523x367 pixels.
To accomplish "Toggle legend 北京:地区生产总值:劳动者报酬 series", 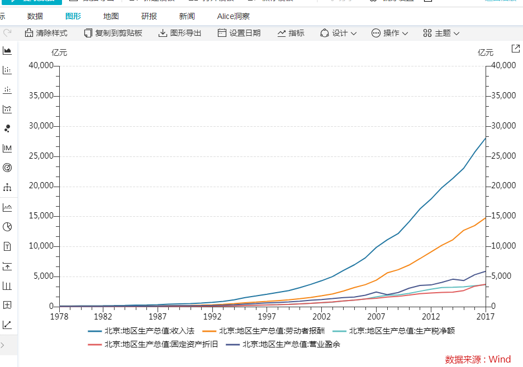I will click(264, 331).
